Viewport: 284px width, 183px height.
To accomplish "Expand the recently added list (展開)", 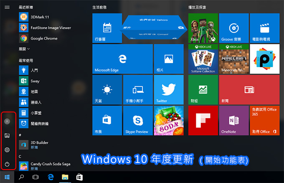I will 24,49.
